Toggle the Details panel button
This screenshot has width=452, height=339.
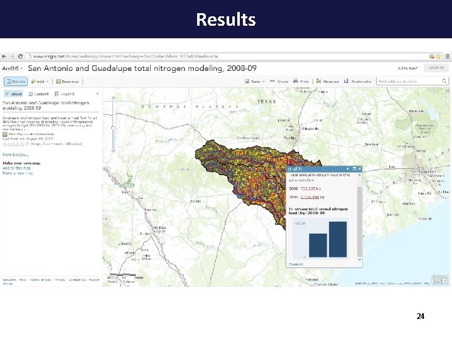pos(16,82)
